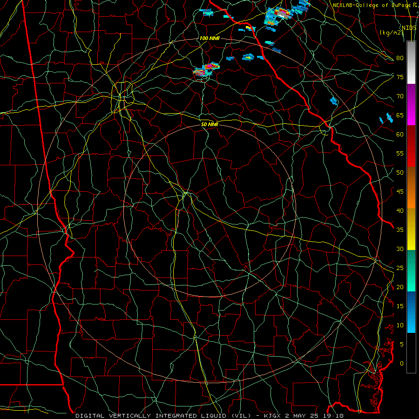Pick the blue segment of the color bar
Viewport: 419px width, 419px height.
click(411, 312)
